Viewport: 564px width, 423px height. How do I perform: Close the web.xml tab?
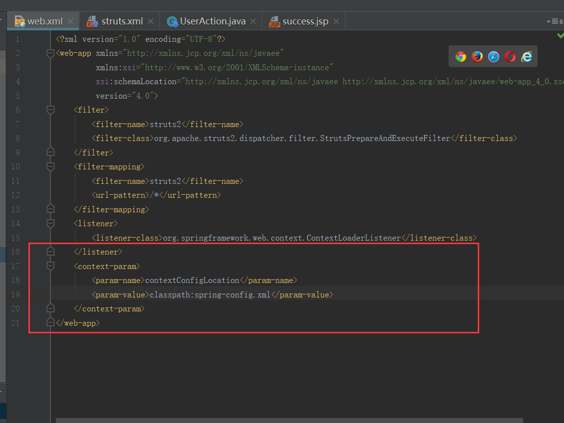tap(70, 21)
